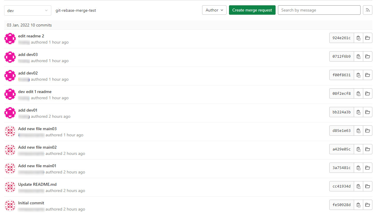Copy commit SHA for f00f8631
The image size is (383, 217).
pos(359,75)
